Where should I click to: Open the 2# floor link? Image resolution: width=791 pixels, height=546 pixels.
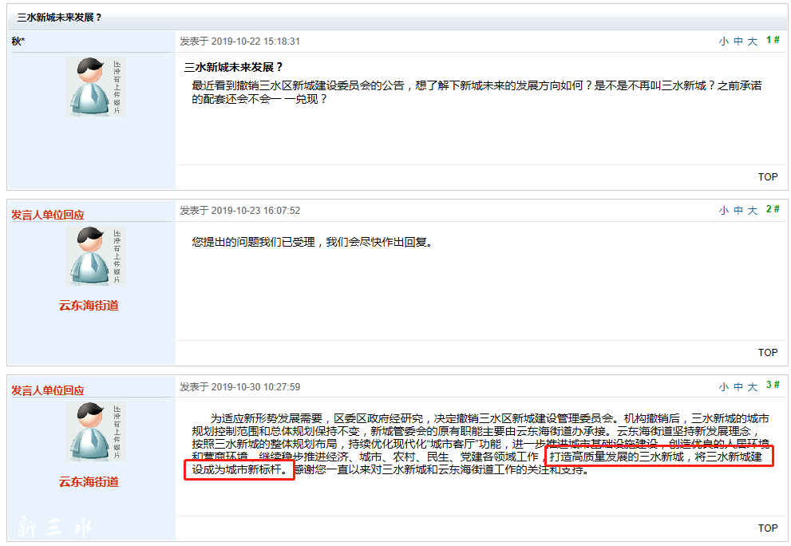(x=772, y=209)
